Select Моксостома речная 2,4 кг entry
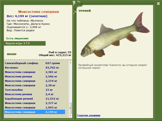 pos(35,94)
